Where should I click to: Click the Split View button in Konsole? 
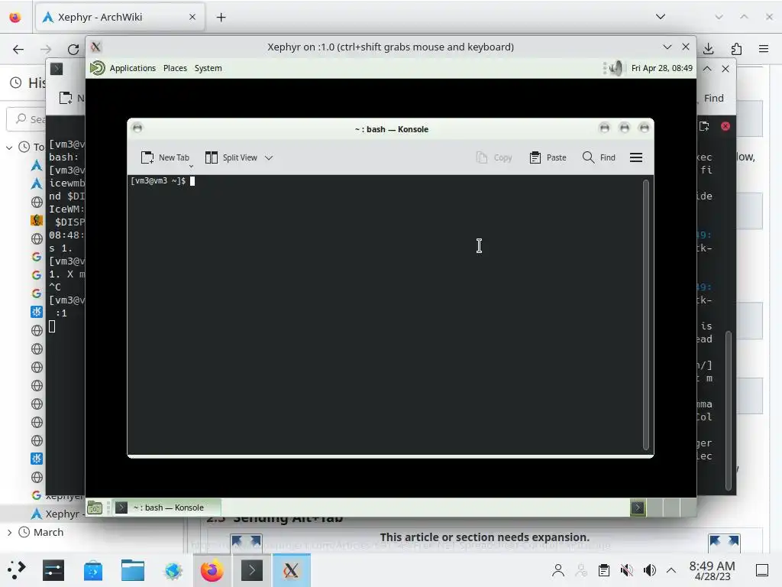click(231, 157)
